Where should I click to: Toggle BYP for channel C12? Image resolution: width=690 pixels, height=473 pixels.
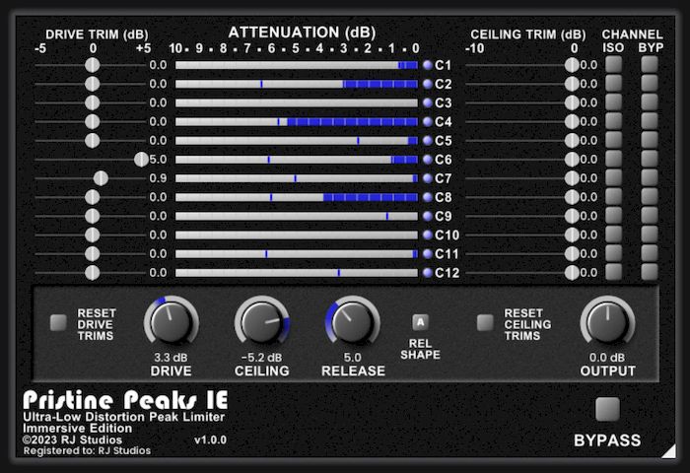point(650,273)
